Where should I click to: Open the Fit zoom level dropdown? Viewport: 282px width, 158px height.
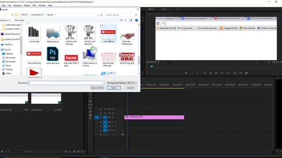168,62
